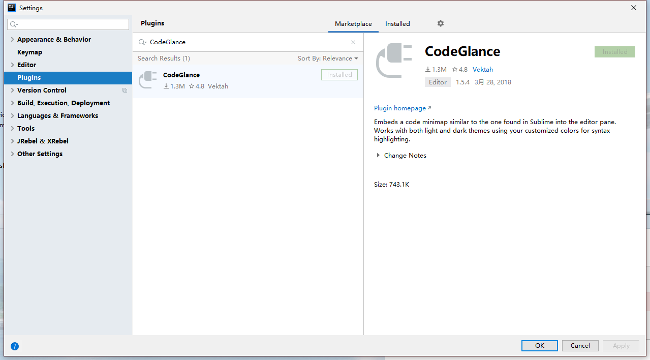Screen dimensions: 650x360
Task: Expand the Appearance & Behavior tree node
Action: tap(13, 40)
